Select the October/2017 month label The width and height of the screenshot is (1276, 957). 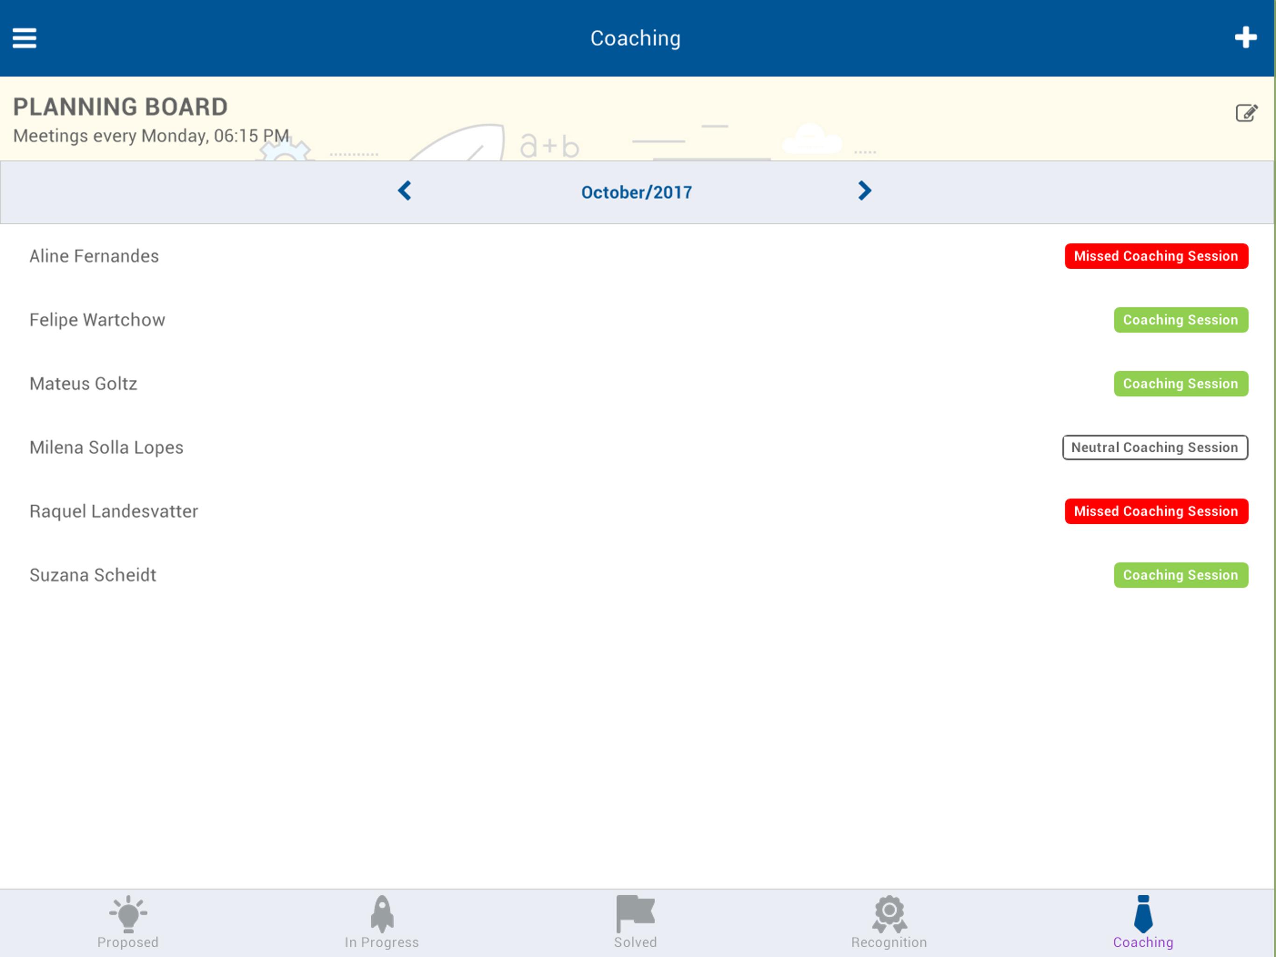(636, 192)
